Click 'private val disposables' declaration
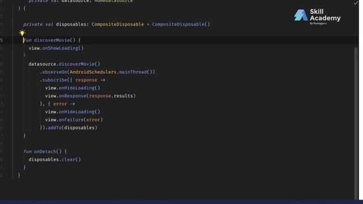 click(x=56, y=24)
